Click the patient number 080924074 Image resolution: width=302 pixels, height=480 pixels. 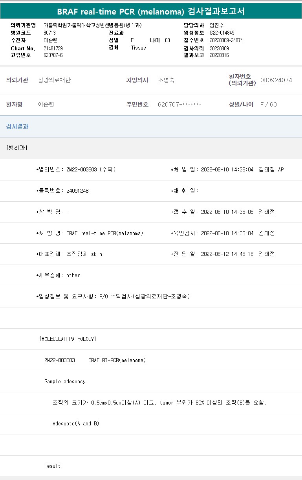(276, 80)
